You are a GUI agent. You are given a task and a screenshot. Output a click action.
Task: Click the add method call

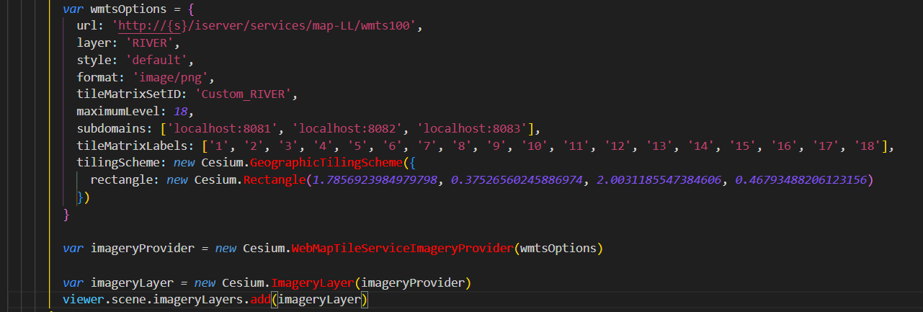pyautogui.click(x=261, y=298)
